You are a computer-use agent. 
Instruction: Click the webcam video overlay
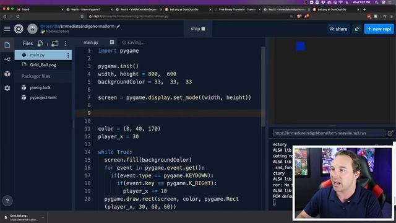(343, 183)
